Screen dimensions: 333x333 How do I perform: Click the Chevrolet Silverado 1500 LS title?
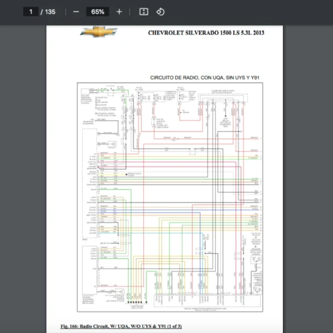[206, 33]
